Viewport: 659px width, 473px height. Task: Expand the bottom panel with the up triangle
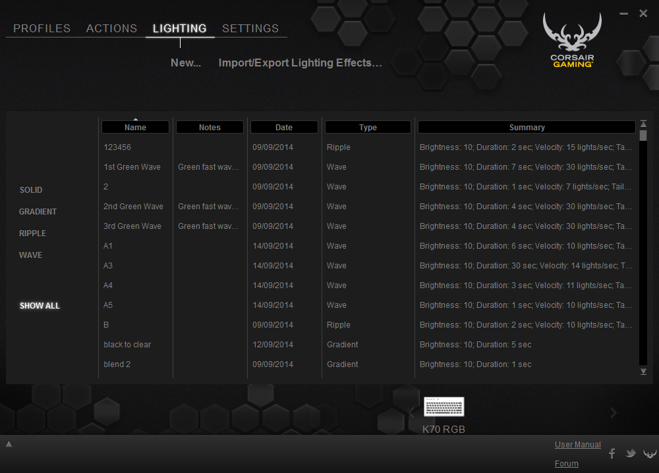(9, 444)
